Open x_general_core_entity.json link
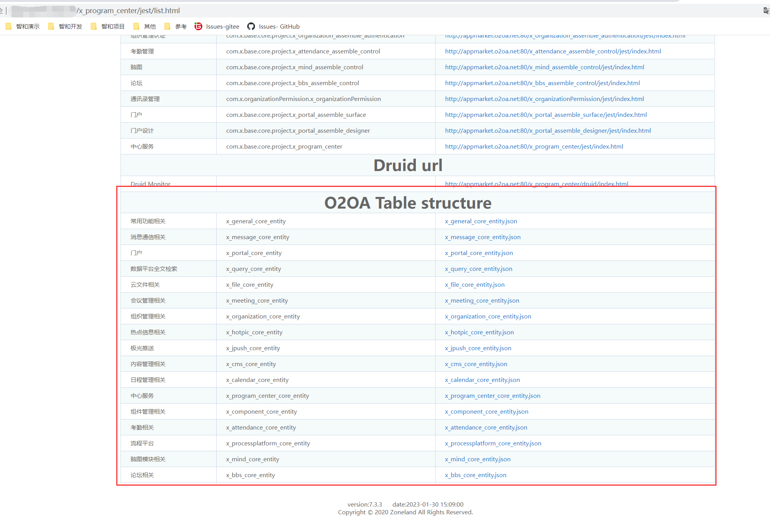This screenshot has height=517, width=770. [481, 221]
